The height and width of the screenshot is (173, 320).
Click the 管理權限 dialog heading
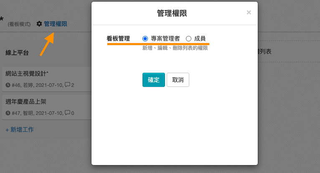click(172, 13)
